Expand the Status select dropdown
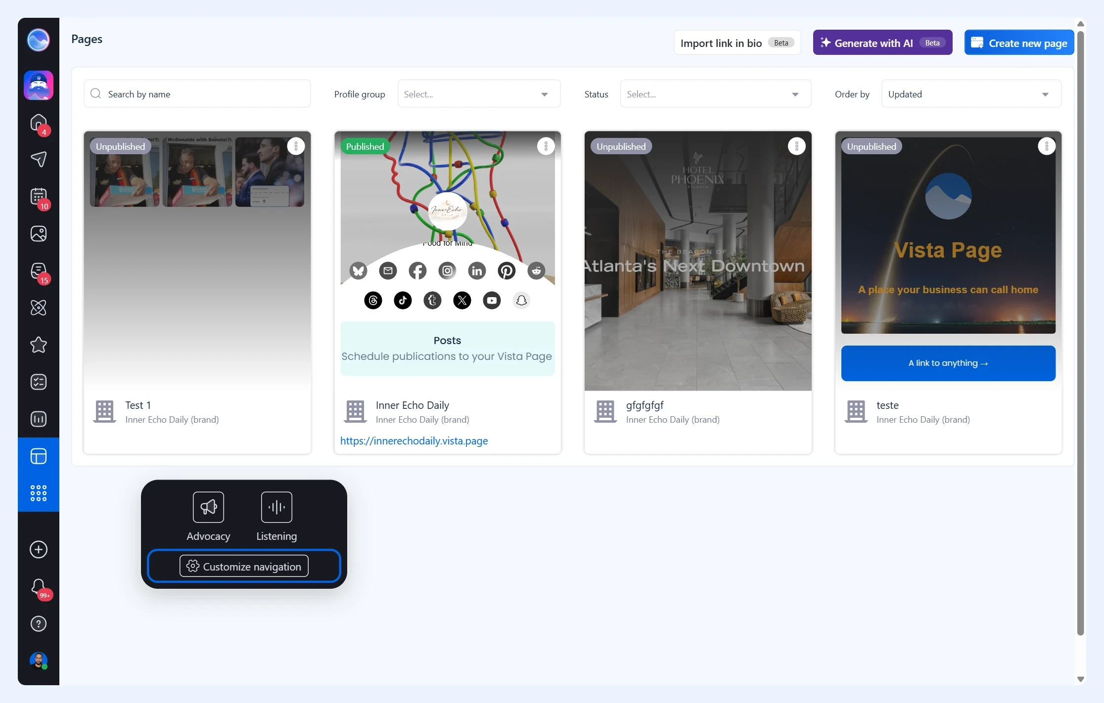The height and width of the screenshot is (703, 1104). click(716, 94)
